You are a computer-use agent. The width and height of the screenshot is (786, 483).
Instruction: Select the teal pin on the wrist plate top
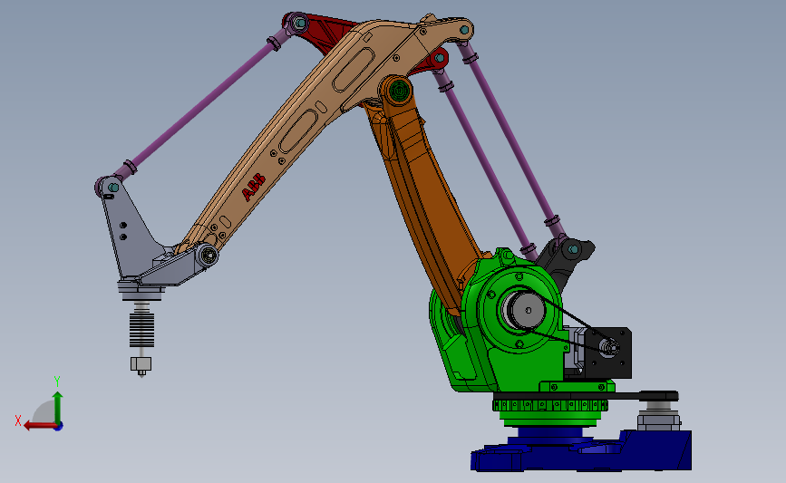pos(114,188)
